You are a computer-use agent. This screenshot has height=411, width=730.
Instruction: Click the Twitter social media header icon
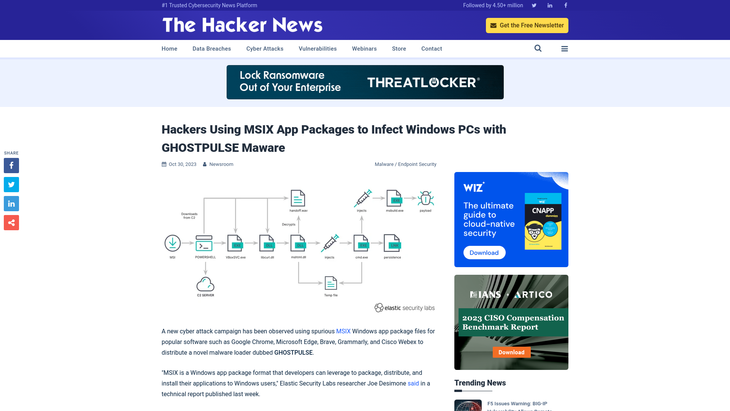[534, 5]
